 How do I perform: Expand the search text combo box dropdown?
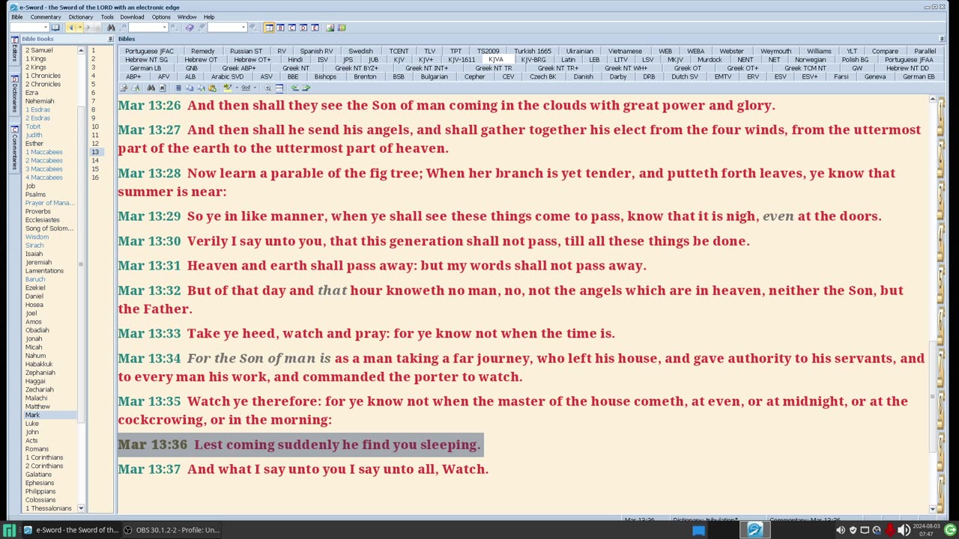click(164, 28)
